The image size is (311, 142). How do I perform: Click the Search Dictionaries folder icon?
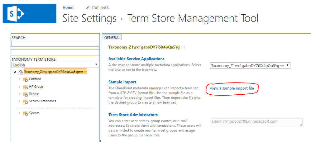tap(25, 101)
